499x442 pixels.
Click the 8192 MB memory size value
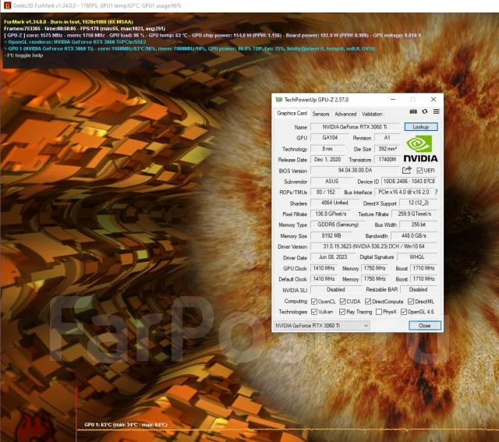(x=331, y=235)
